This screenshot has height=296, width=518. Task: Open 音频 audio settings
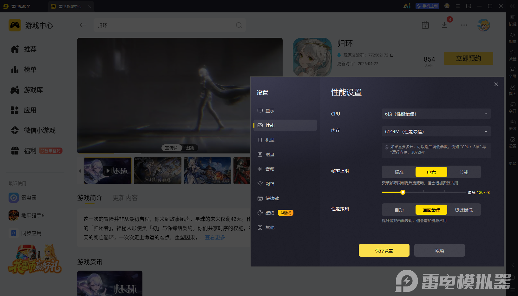pos(285,169)
